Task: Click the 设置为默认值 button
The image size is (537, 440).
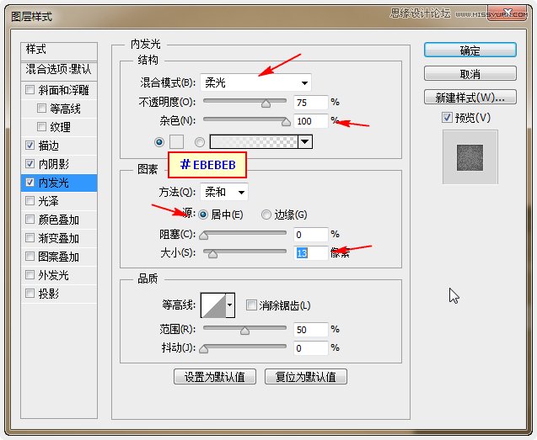Action: pyautogui.click(x=215, y=376)
